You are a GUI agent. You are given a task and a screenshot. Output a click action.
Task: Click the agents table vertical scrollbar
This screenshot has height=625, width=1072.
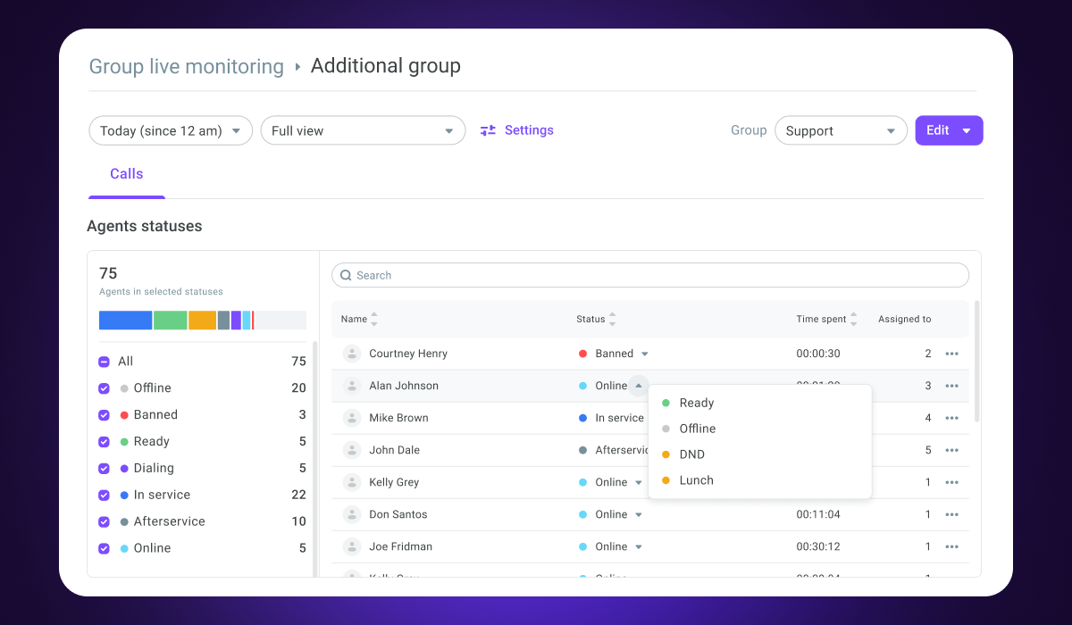tap(976, 361)
